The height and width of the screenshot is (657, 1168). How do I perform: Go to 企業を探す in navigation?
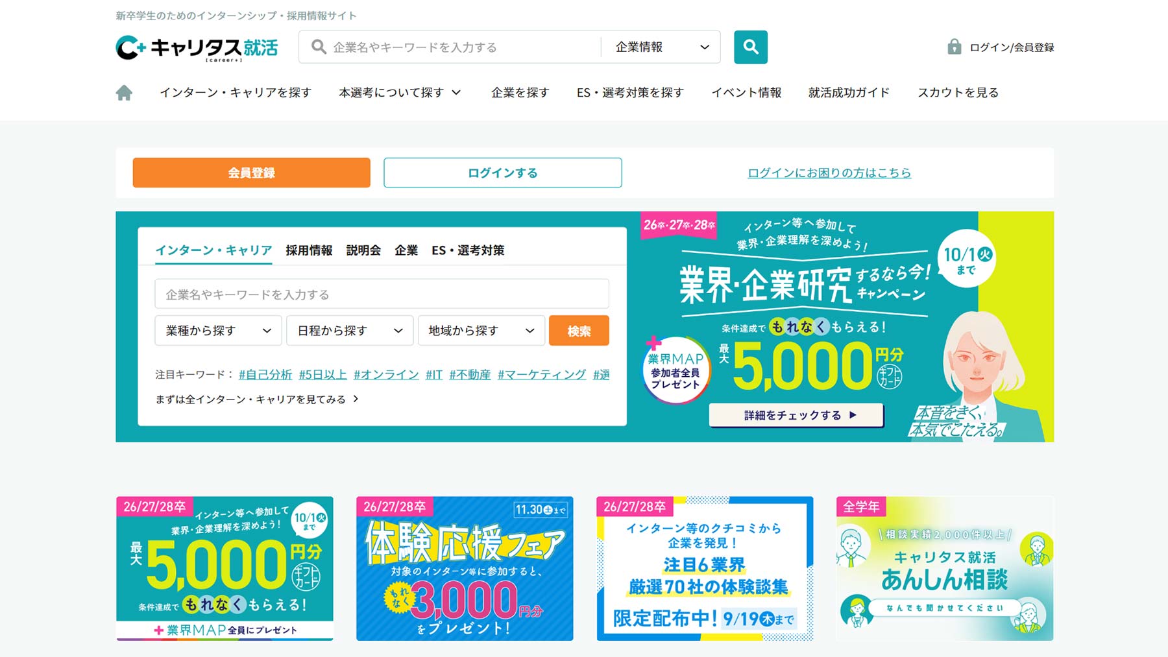[520, 93]
